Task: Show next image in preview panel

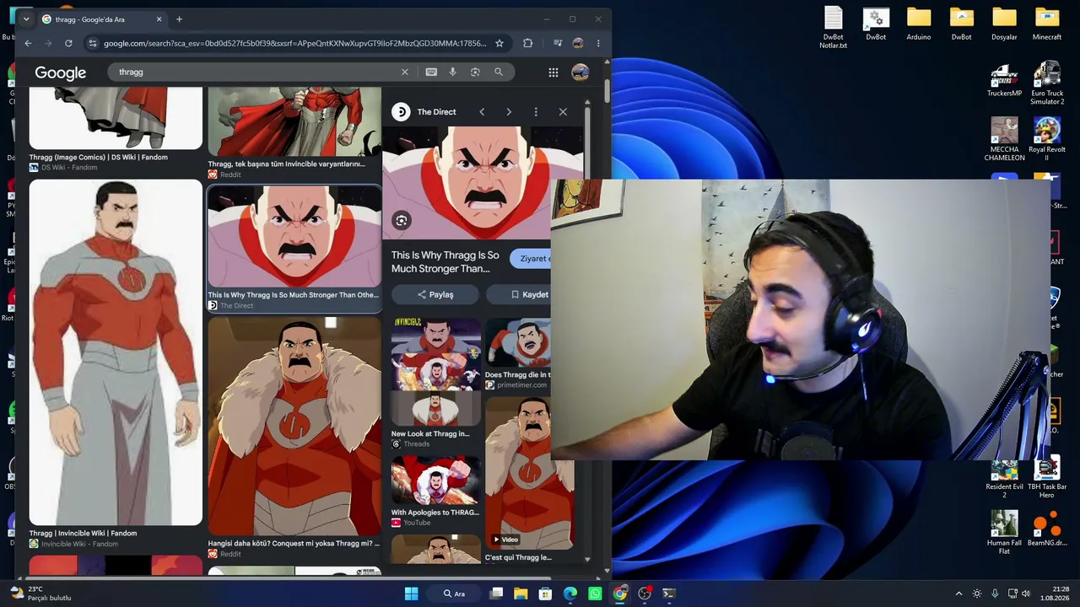Action: [509, 111]
